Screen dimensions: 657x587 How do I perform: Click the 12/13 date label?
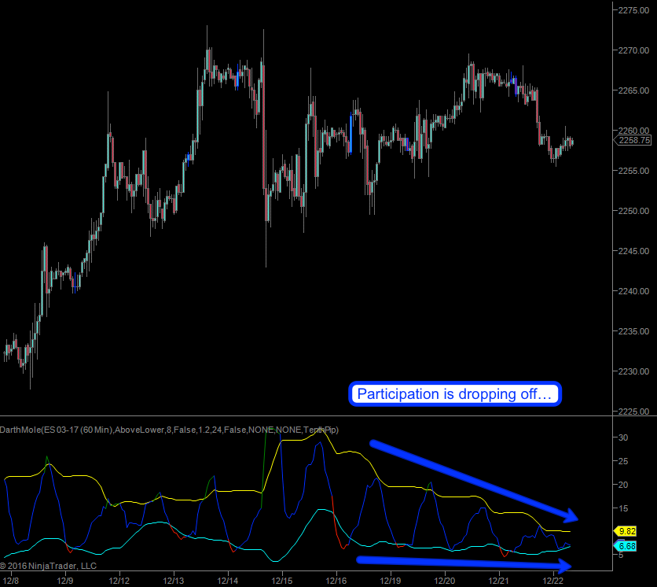(174, 581)
